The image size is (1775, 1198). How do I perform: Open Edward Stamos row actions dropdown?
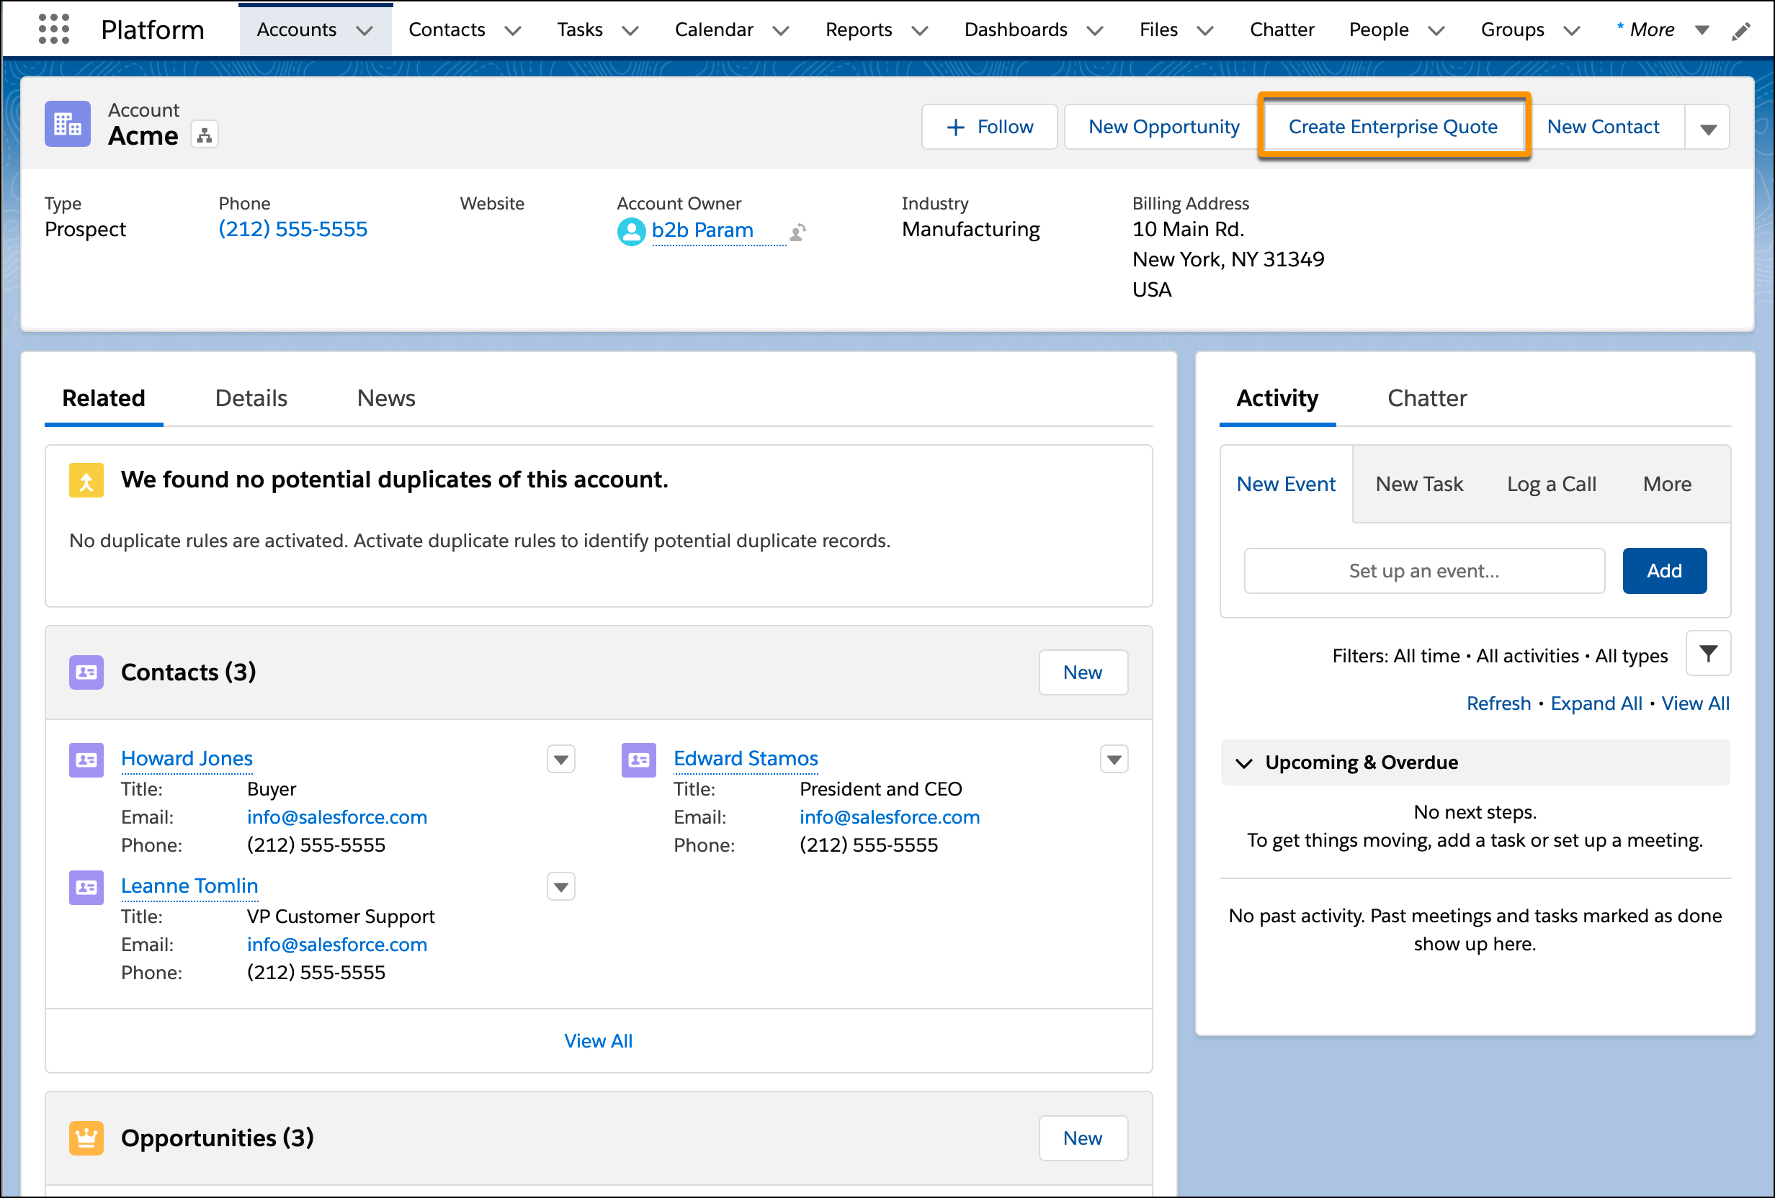[x=1114, y=760]
